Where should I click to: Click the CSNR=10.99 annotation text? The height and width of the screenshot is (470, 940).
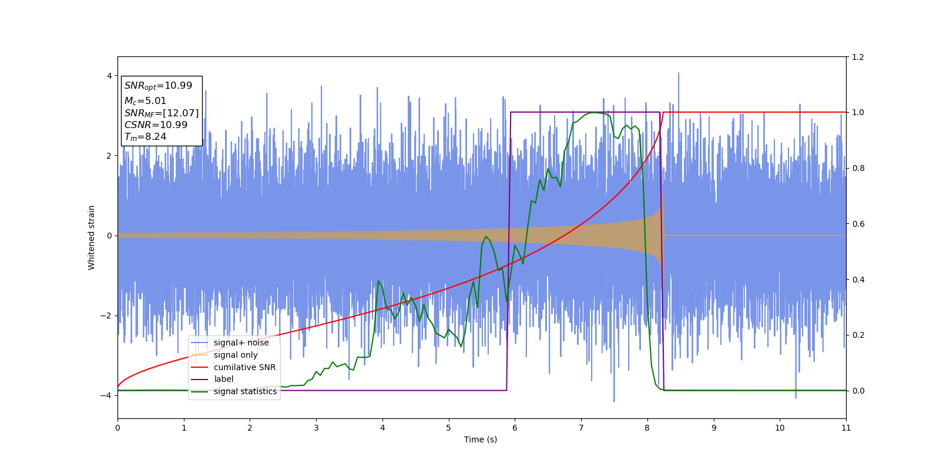click(156, 125)
